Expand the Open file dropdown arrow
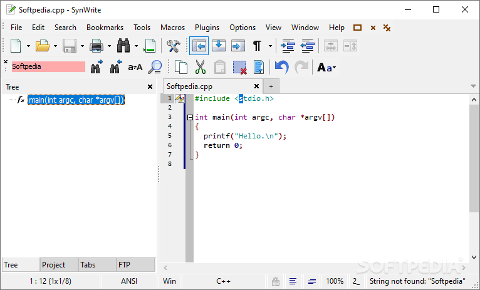The image size is (480, 290). click(x=55, y=46)
